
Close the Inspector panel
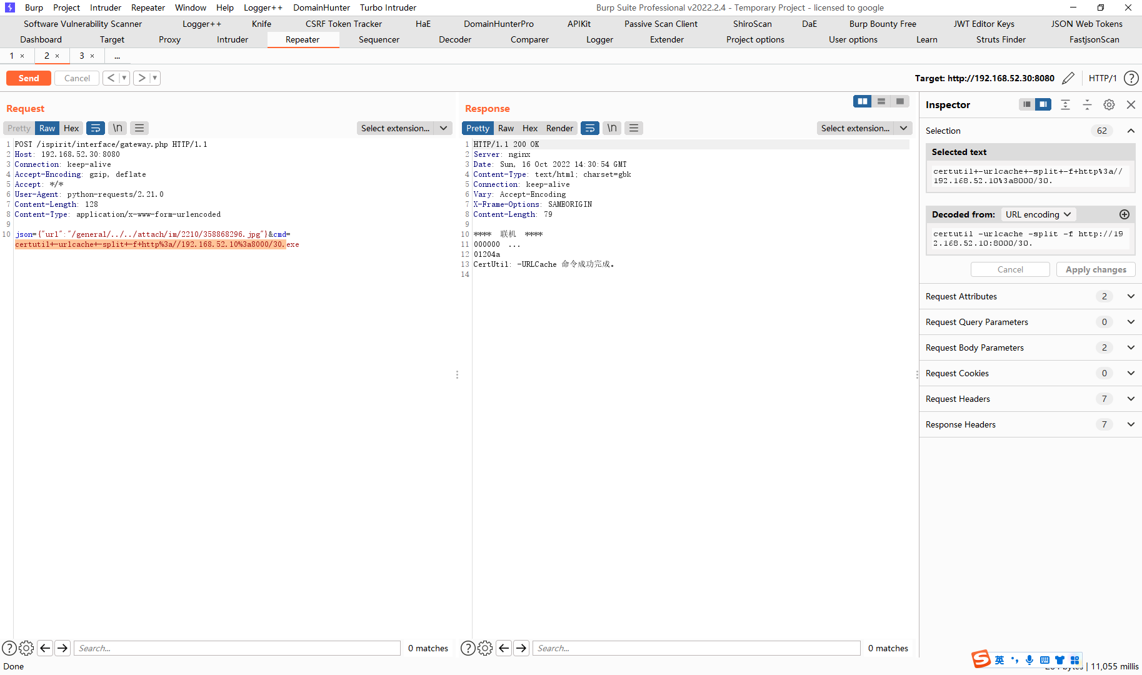1131,105
